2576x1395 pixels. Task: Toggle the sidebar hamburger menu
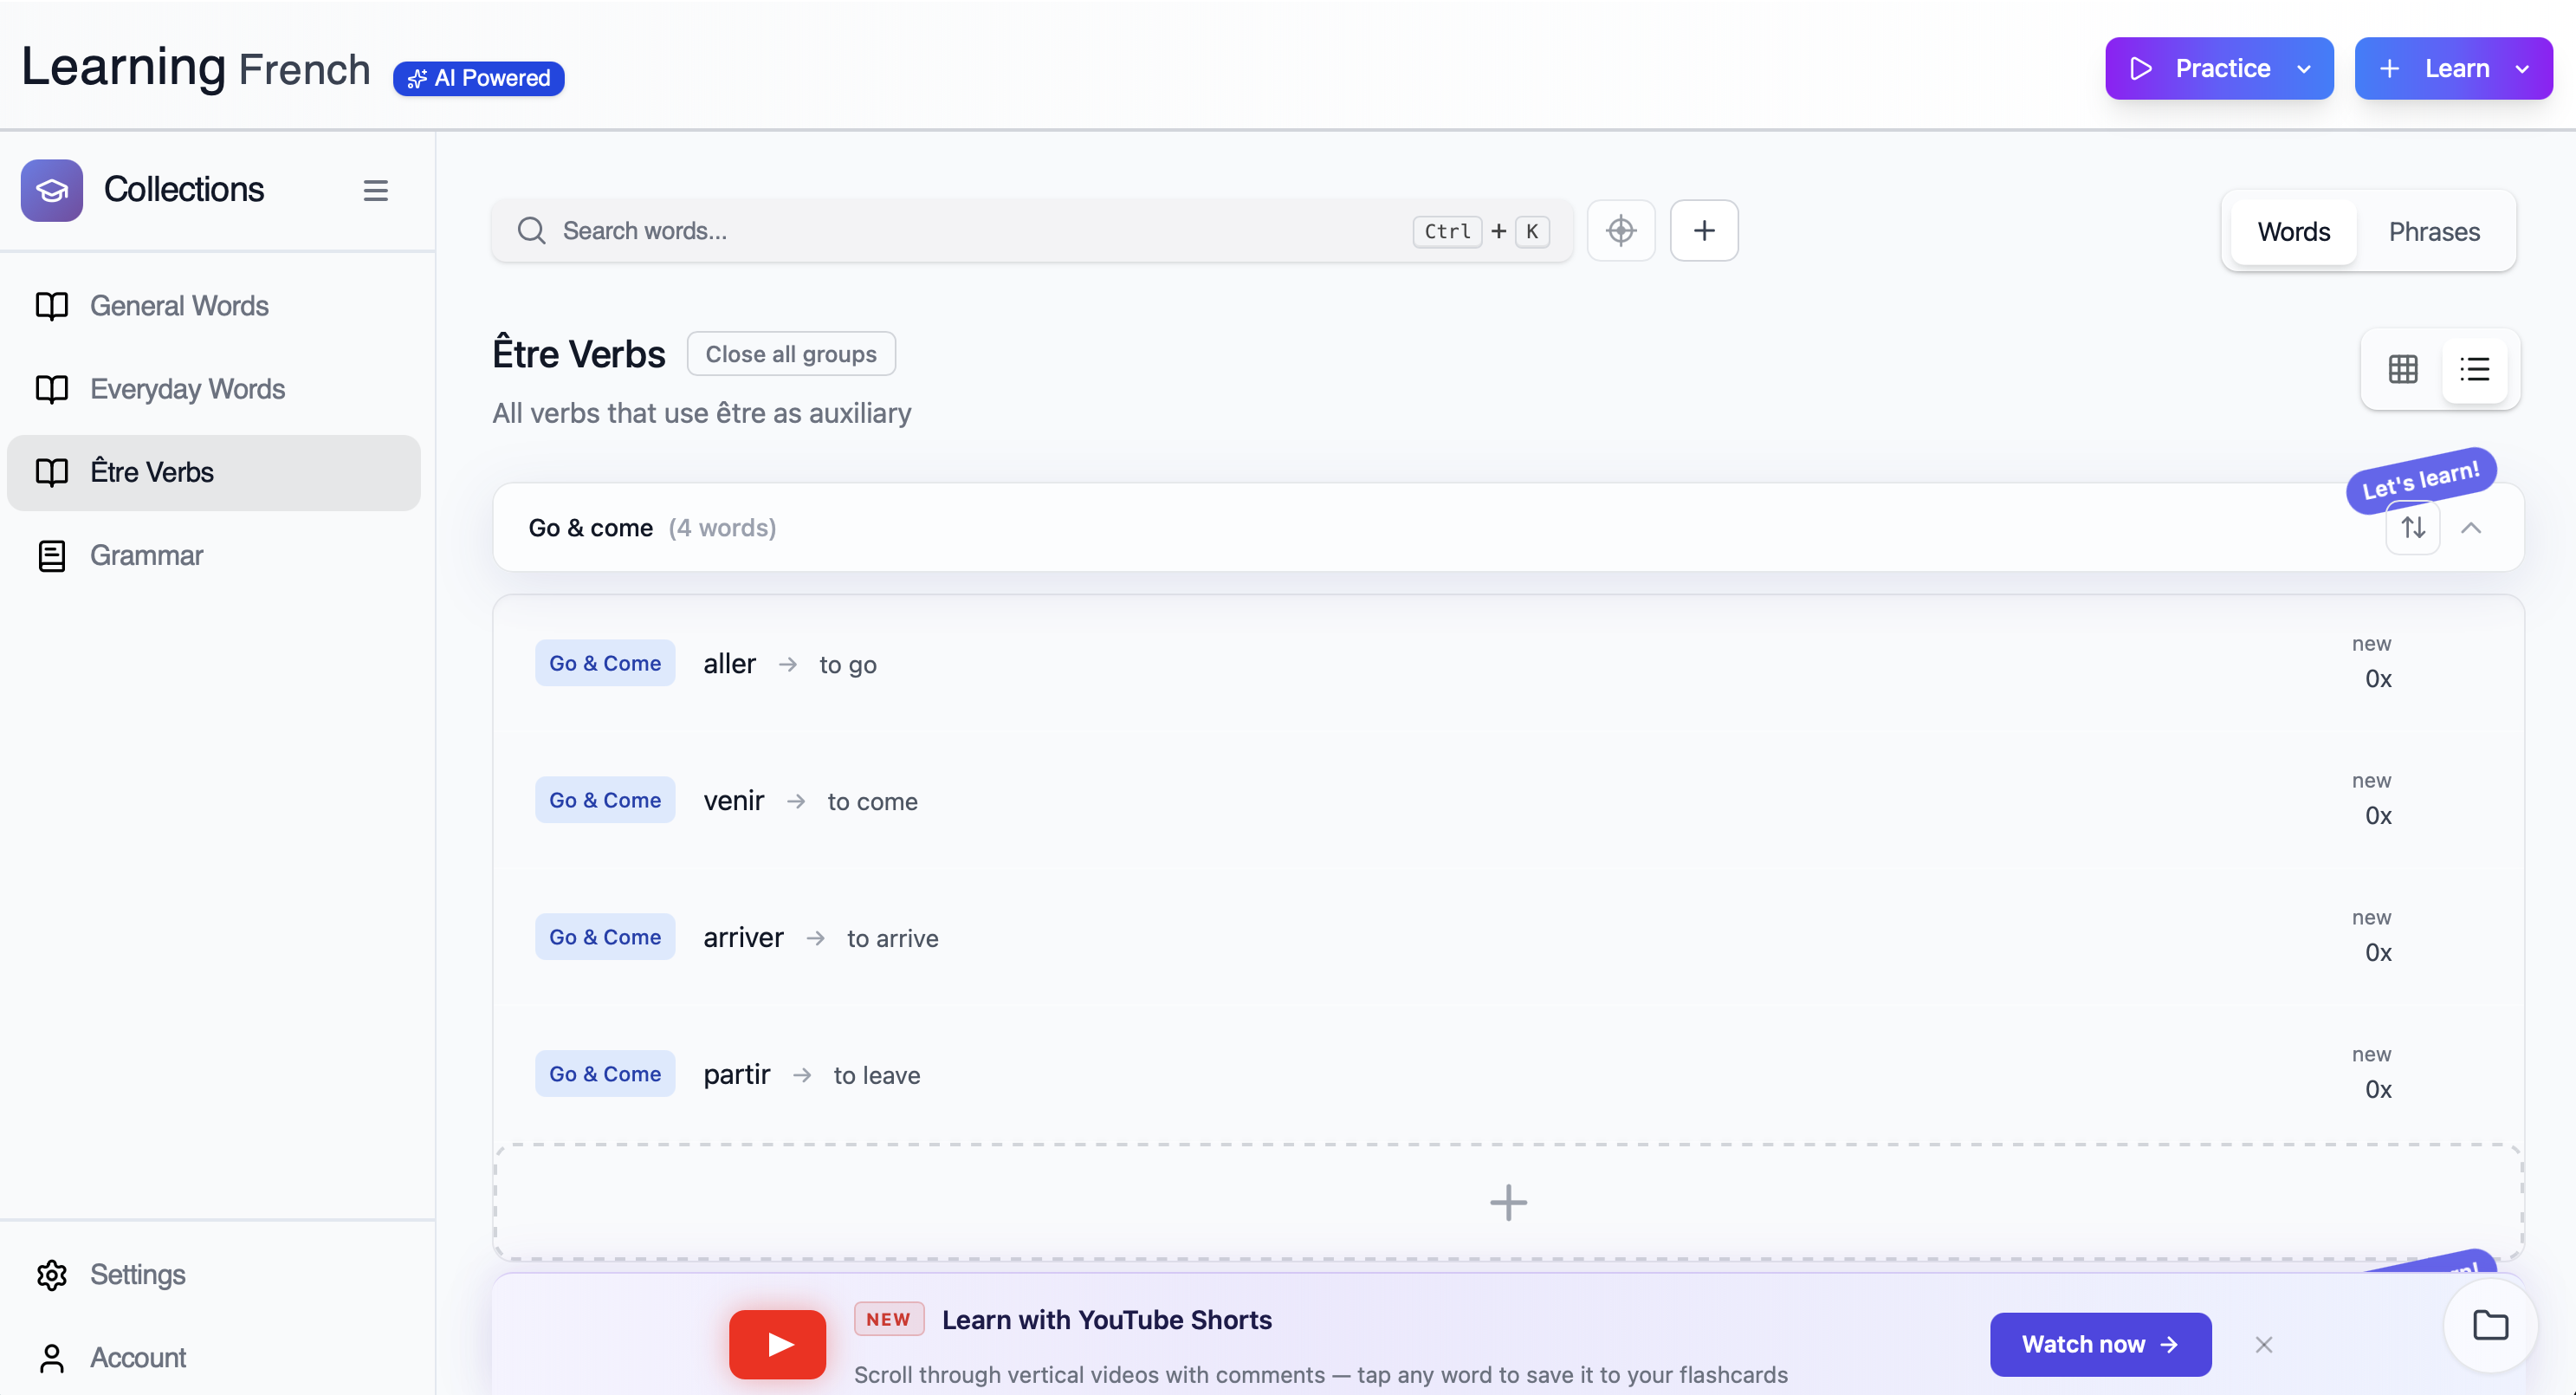click(x=375, y=190)
